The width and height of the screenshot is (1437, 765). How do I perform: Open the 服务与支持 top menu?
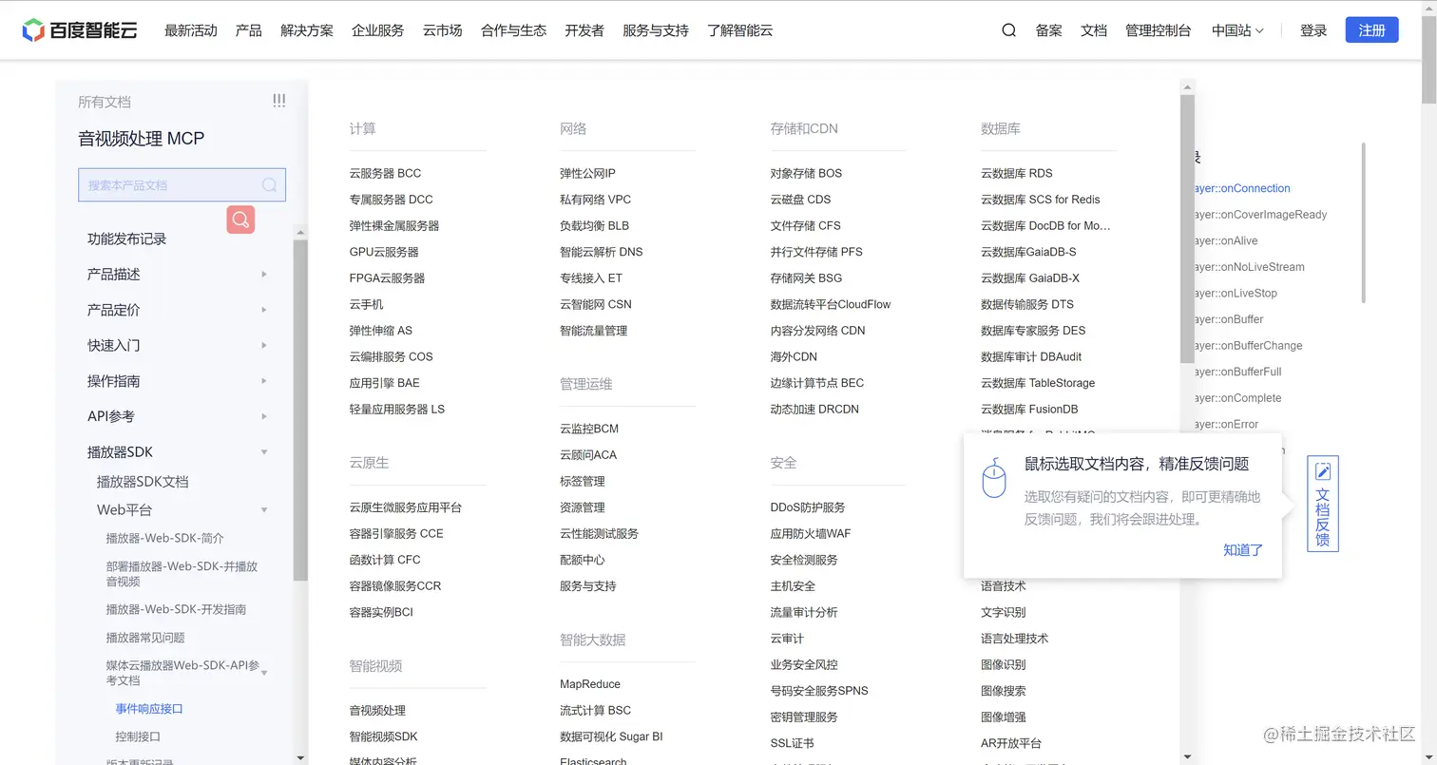[656, 30]
